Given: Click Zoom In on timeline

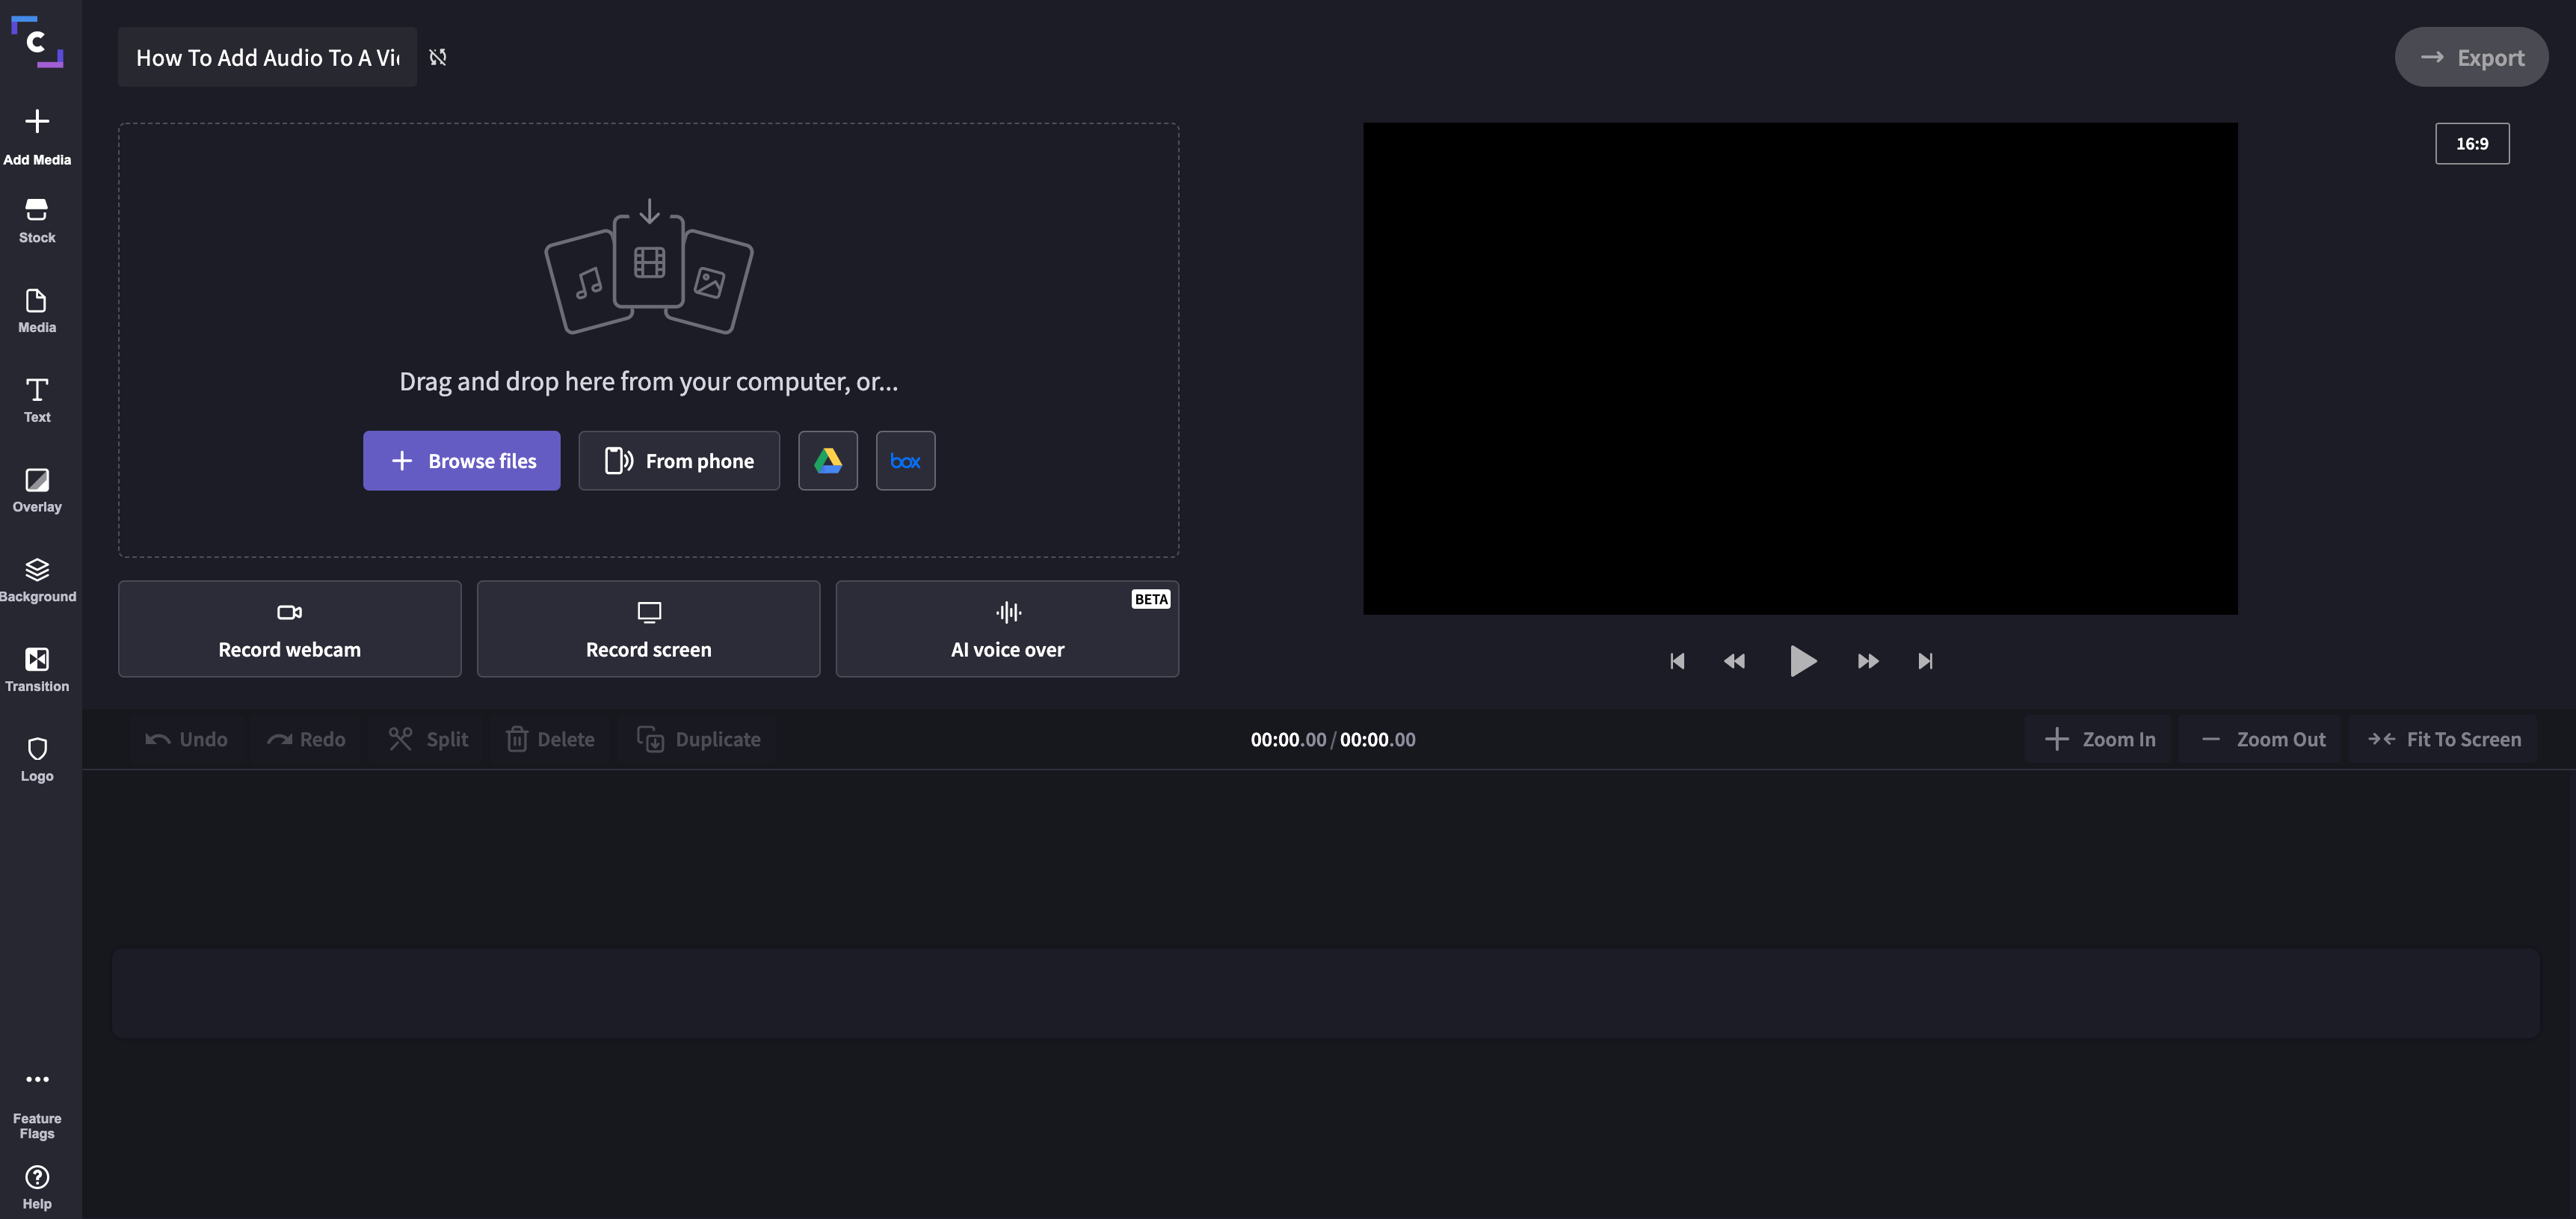Looking at the screenshot, I should click(x=2098, y=740).
